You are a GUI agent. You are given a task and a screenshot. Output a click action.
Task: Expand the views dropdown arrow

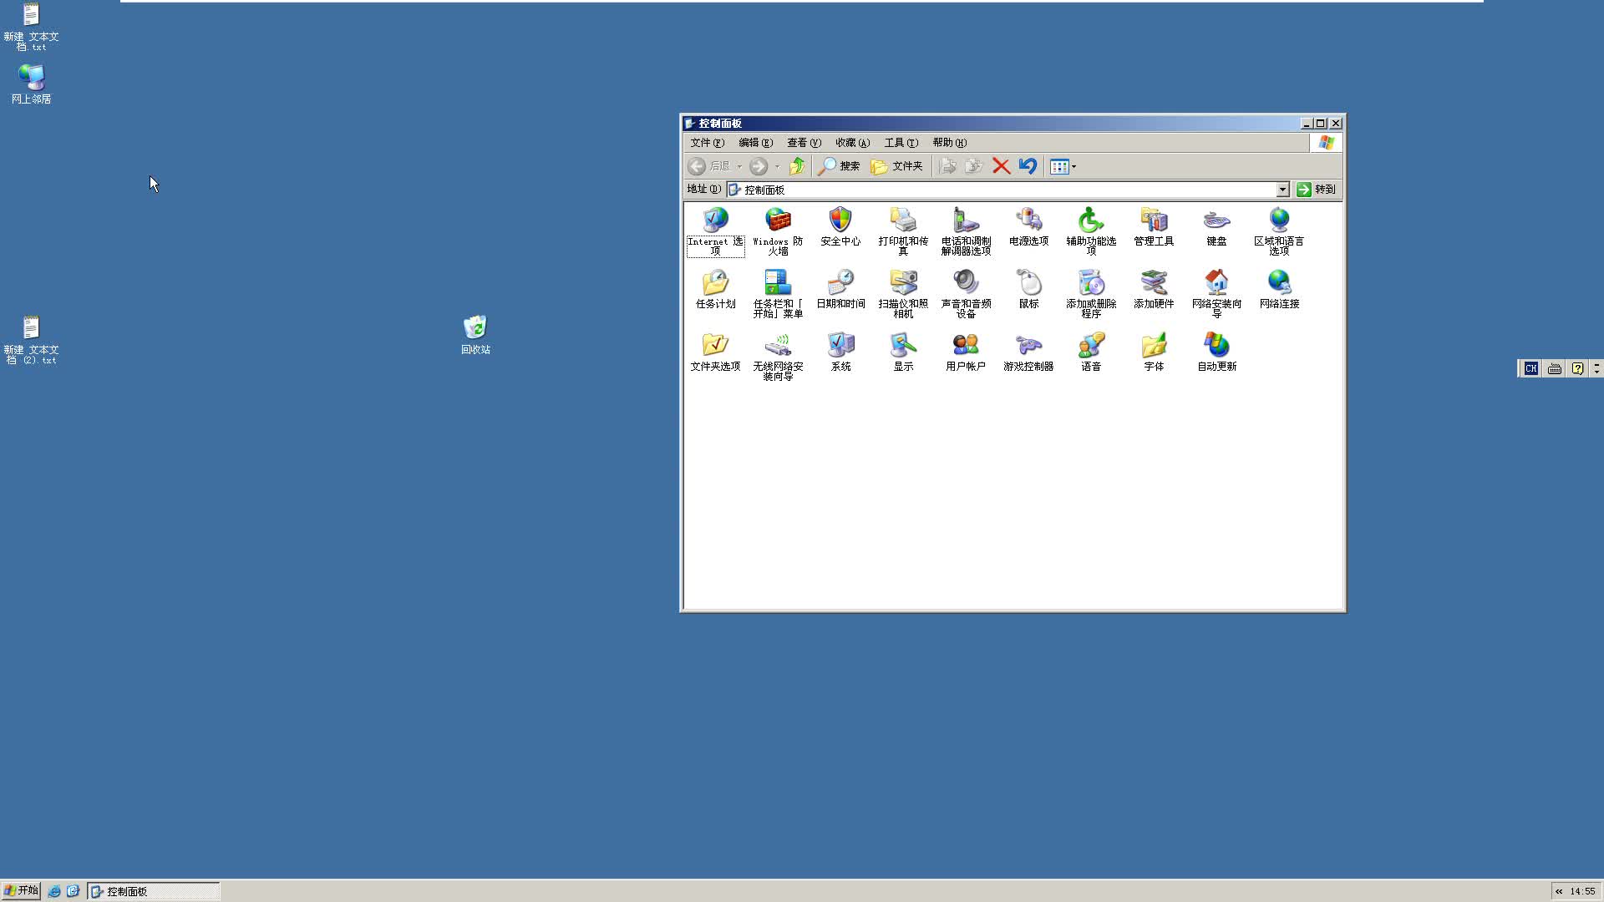pyautogui.click(x=1074, y=166)
